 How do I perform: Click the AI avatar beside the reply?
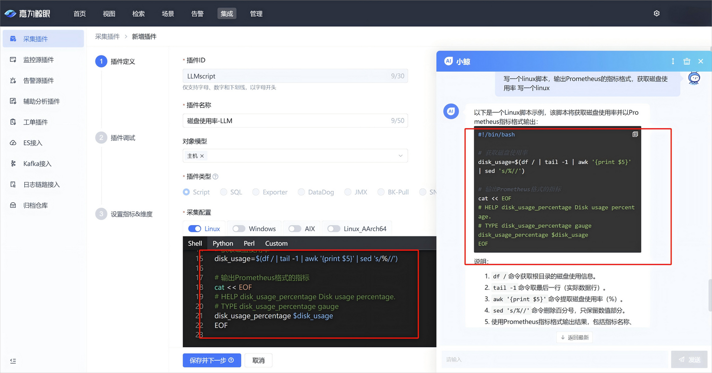[x=451, y=111]
